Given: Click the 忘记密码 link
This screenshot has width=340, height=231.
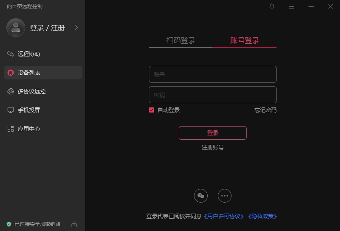Looking at the screenshot, I should tap(266, 110).
